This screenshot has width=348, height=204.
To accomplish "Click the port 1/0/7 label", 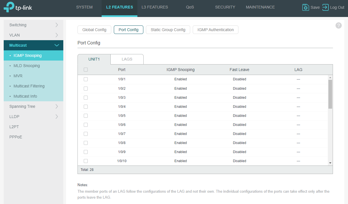I will [x=122, y=134].
